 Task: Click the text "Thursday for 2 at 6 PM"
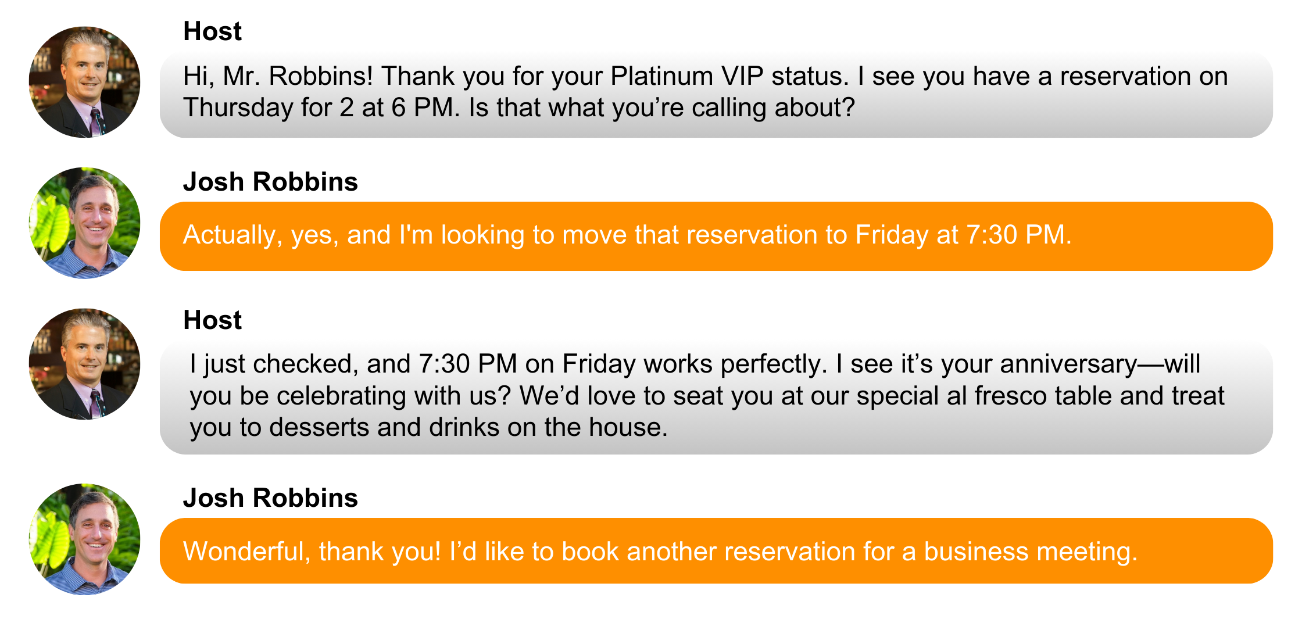click(x=321, y=108)
